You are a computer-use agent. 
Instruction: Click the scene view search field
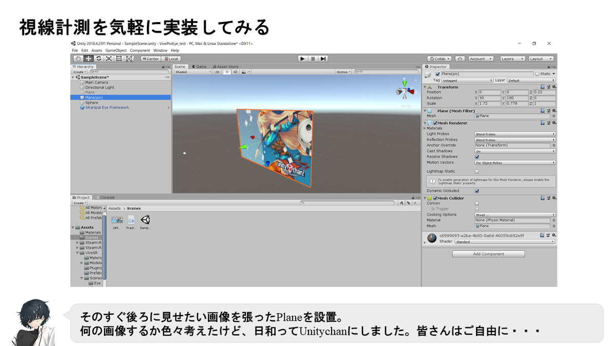coord(386,72)
